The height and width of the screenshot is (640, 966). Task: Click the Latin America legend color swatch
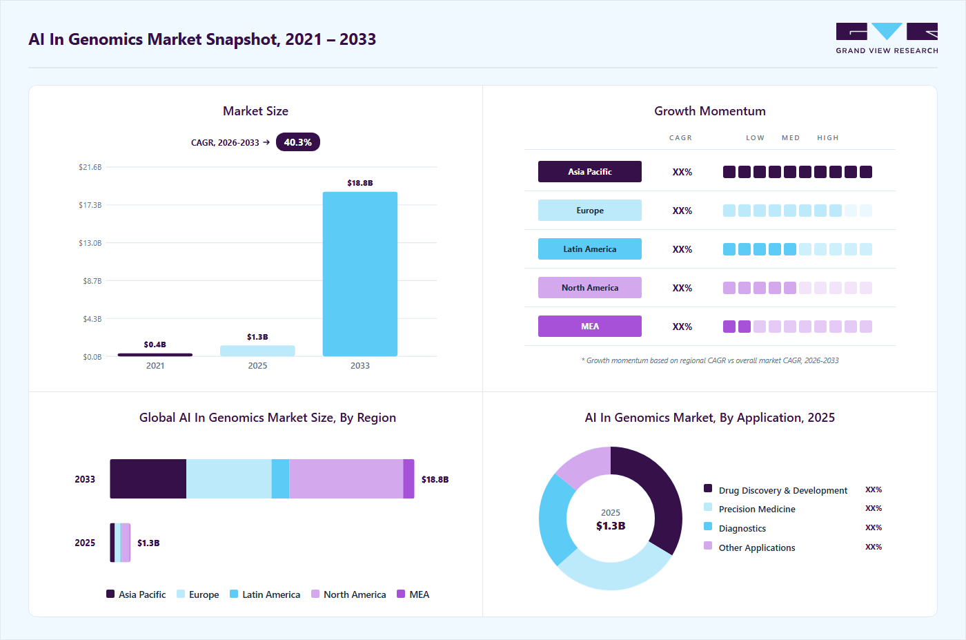[x=234, y=594]
